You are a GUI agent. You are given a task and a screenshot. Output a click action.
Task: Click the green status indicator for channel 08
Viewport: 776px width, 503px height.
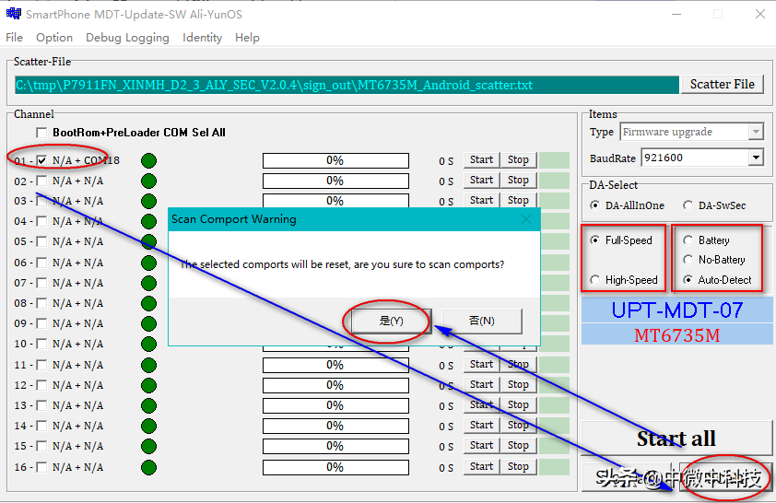(148, 303)
